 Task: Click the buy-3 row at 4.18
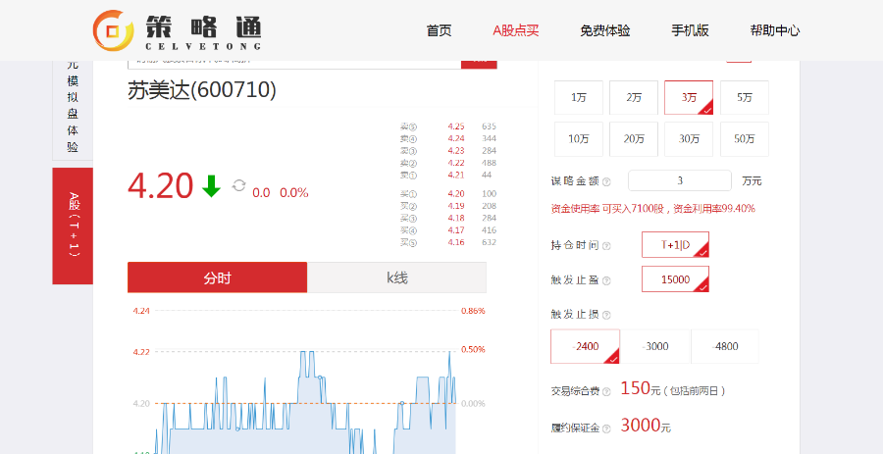point(447,219)
